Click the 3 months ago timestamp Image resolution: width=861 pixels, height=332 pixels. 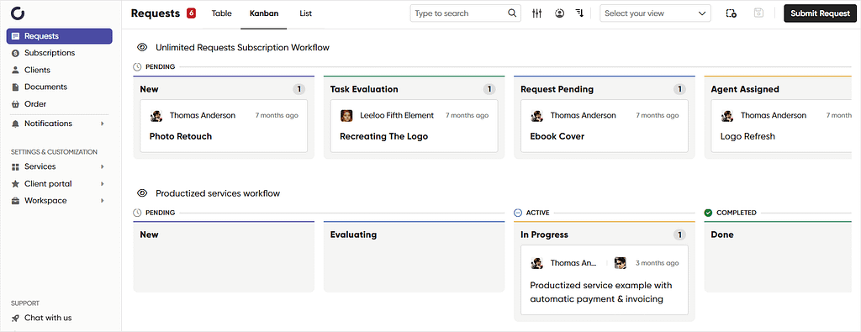pos(658,263)
